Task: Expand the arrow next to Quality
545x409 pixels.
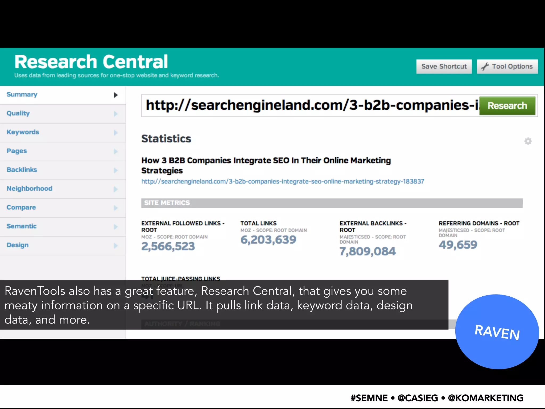Action: tap(115, 114)
